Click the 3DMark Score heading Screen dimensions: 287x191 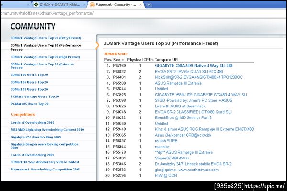pos(116,54)
